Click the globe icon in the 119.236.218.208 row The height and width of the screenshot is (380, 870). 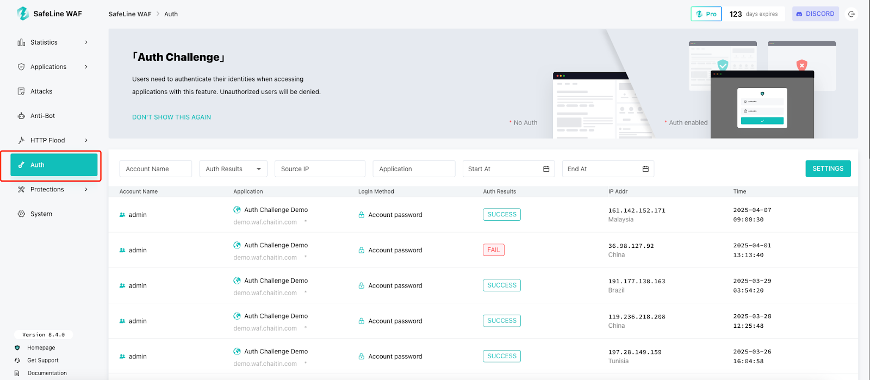237,316
